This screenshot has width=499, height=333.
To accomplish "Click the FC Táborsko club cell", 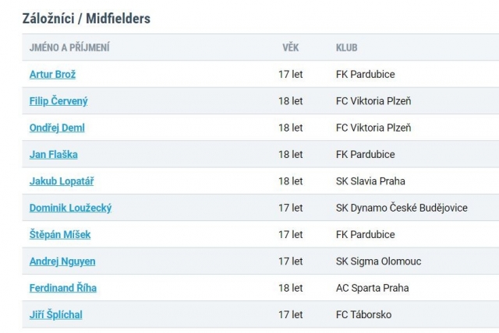I will tap(364, 314).
